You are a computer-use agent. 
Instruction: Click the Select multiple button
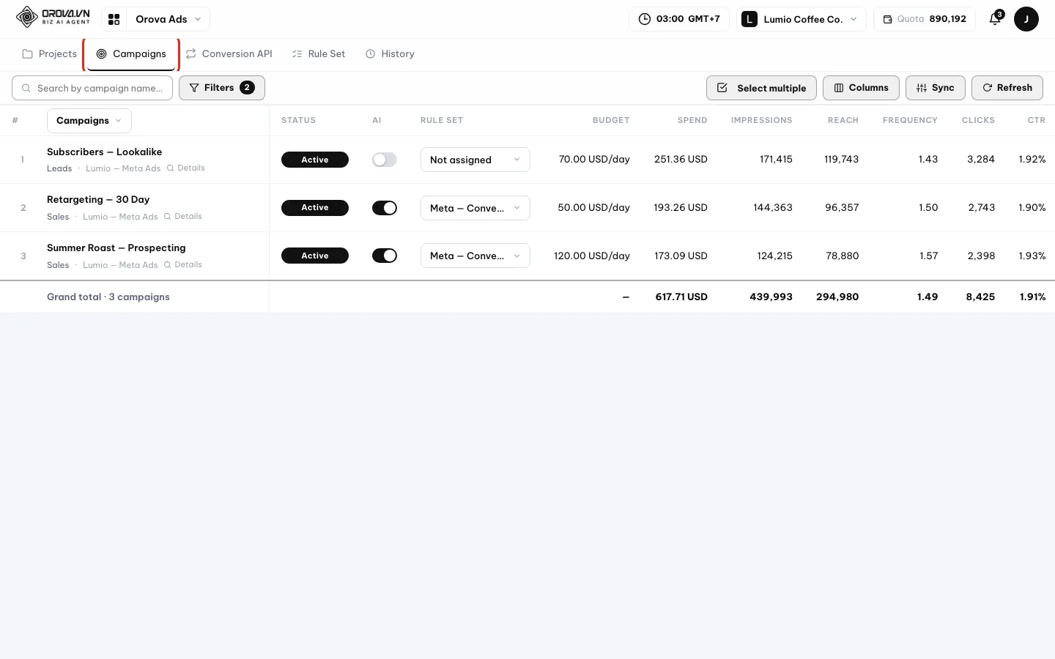[x=761, y=88]
